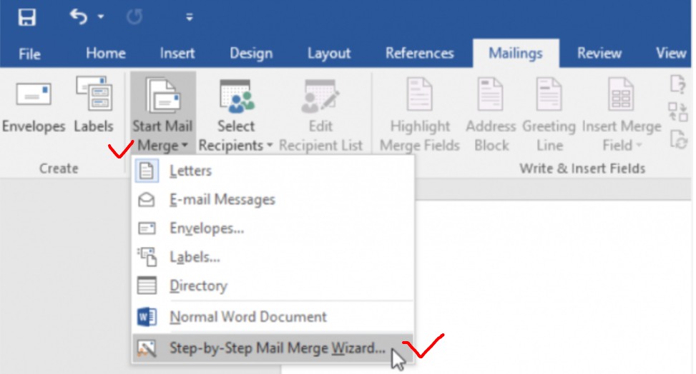Image resolution: width=696 pixels, height=374 pixels.
Task: Click the Start Mail Merge icon
Action: click(163, 95)
